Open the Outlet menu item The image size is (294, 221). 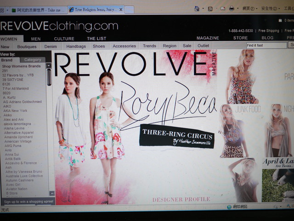(203, 46)
